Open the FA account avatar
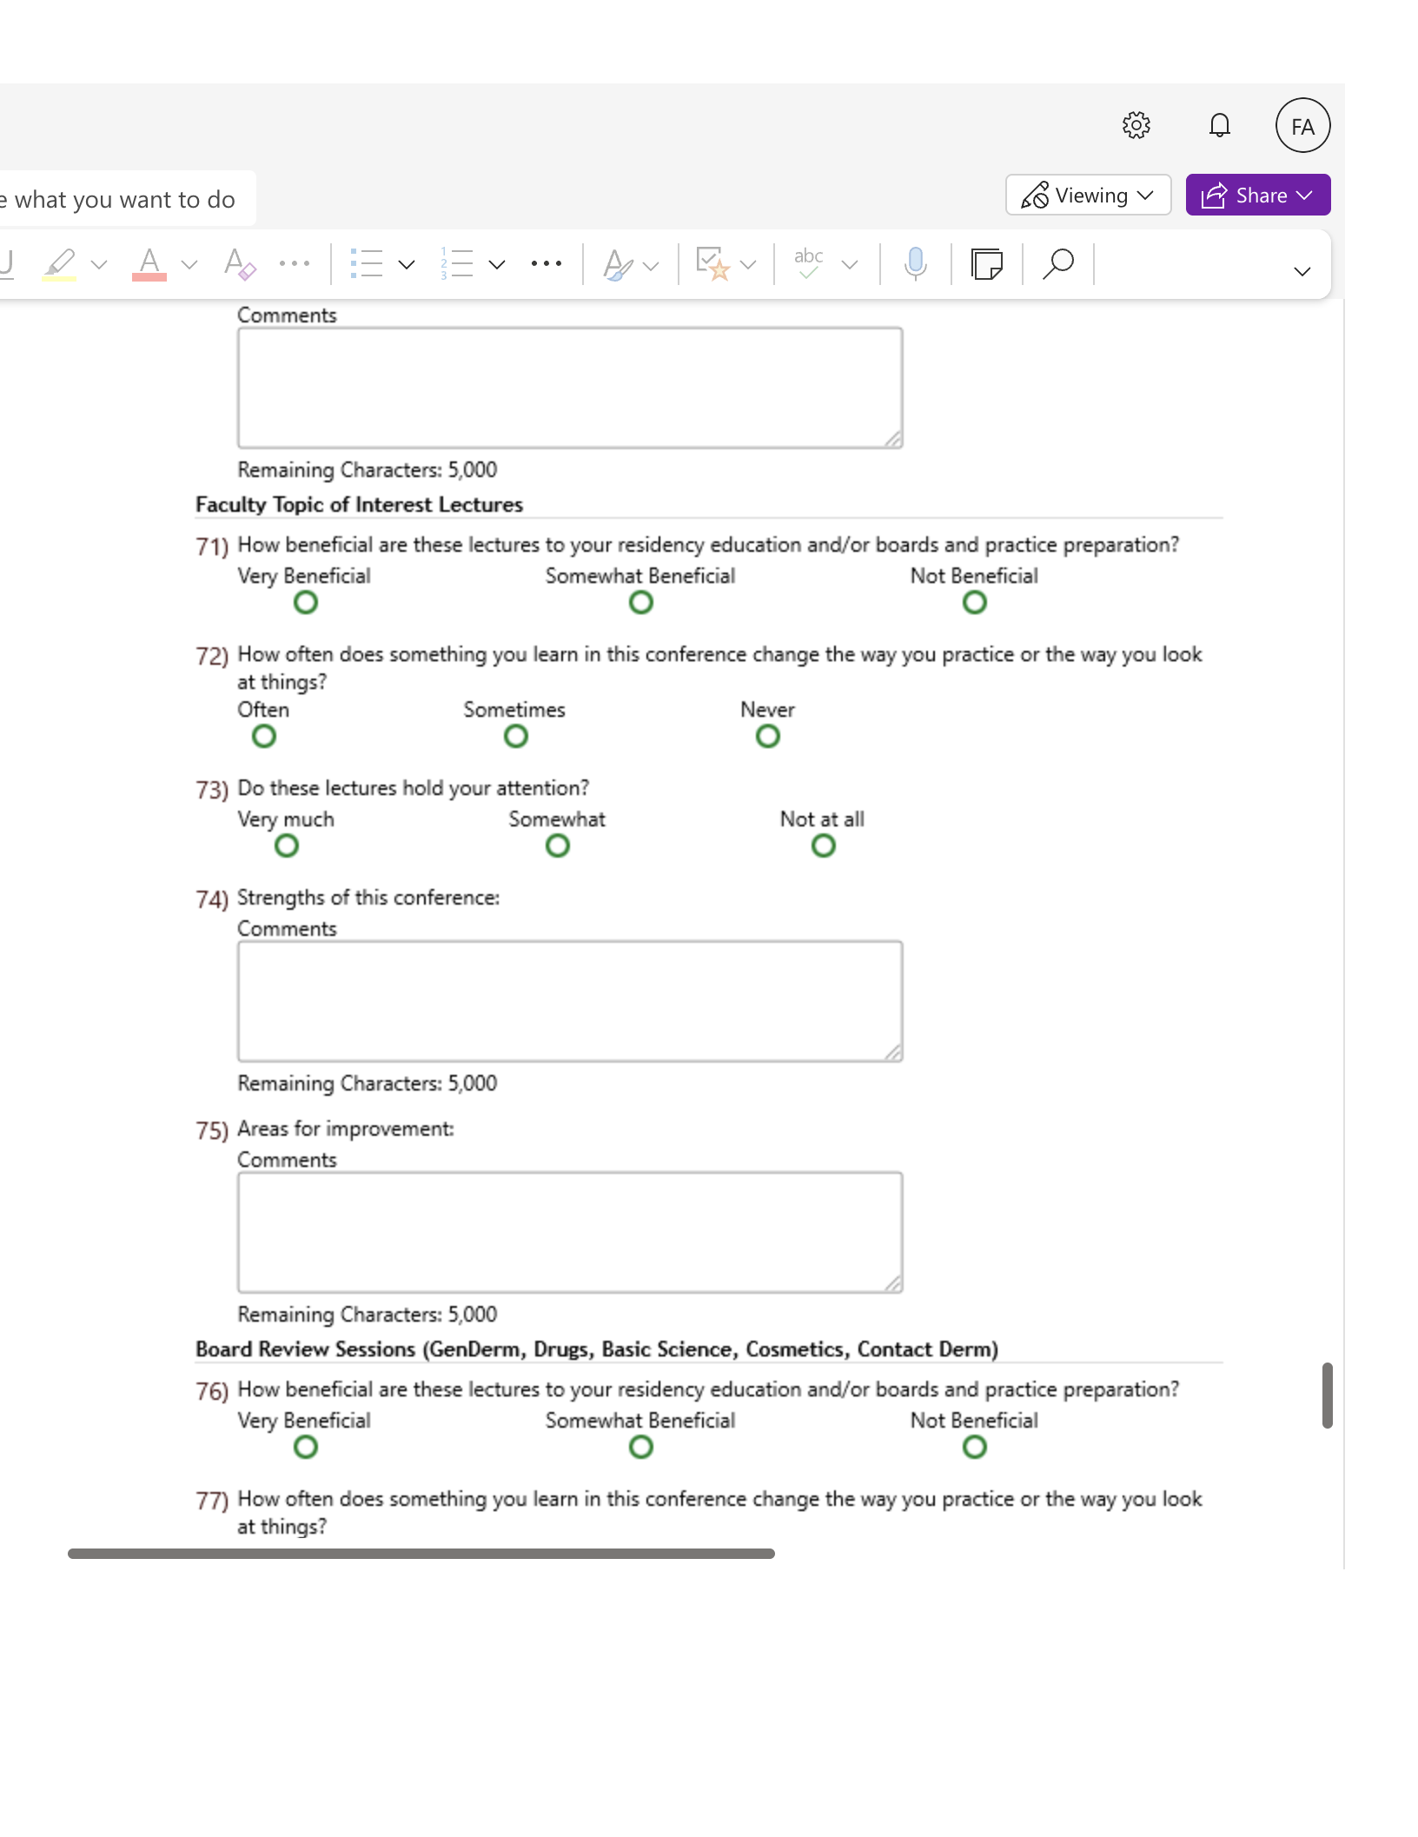This screenshot has height=1837, width=1418. point(1302,126)
